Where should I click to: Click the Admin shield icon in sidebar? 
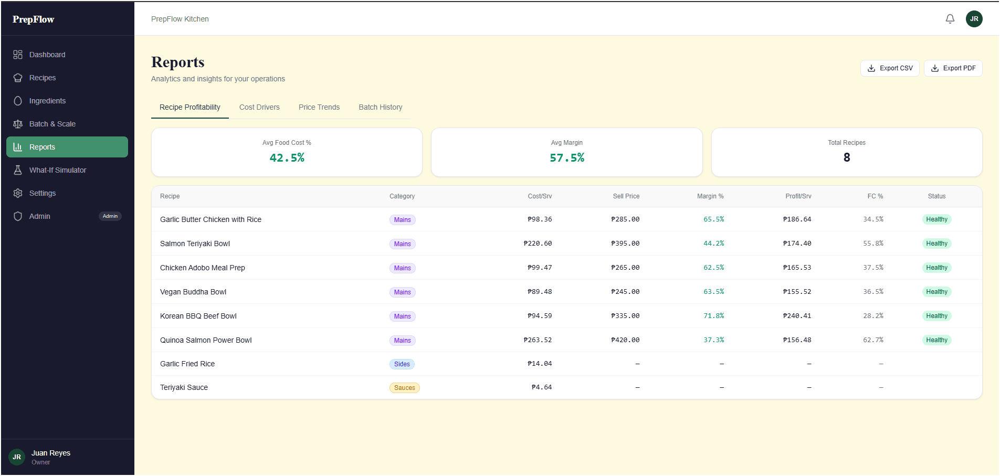pos(18,216)
